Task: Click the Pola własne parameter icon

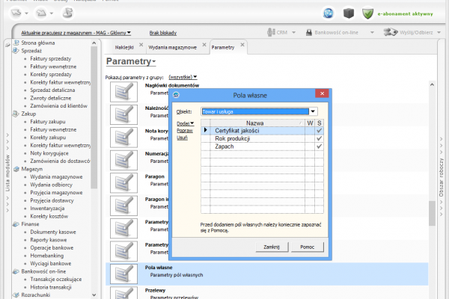Action: click(121, 274)
